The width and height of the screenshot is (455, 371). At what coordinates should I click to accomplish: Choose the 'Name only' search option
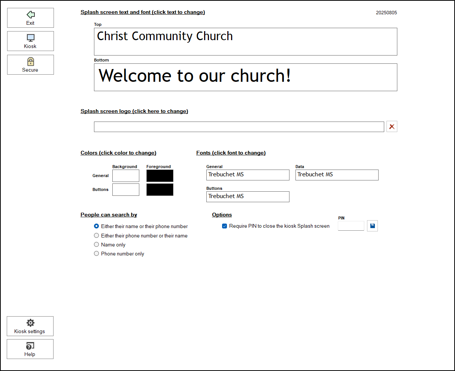[97, 245]
